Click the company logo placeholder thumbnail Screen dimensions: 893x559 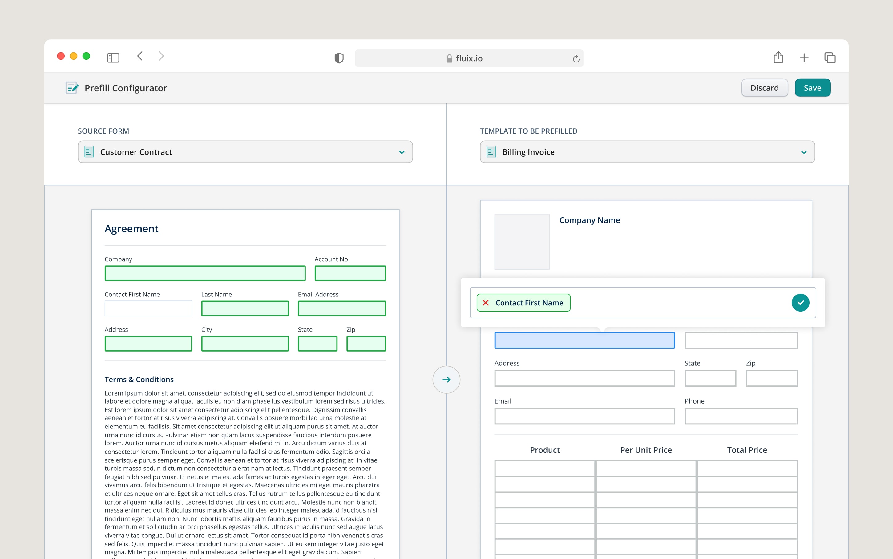point(522,242)
